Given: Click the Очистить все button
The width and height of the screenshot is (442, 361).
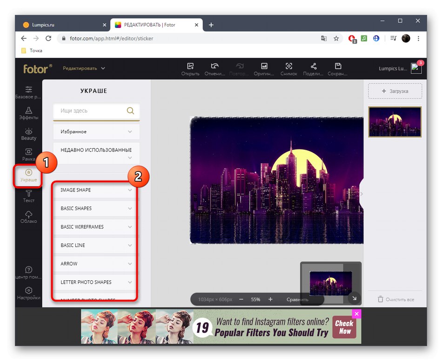Looking at the screenshot, I should tap(396, 299).
